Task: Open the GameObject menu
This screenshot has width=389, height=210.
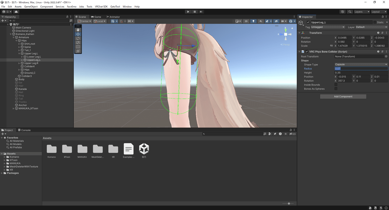Action: point(31,6)
